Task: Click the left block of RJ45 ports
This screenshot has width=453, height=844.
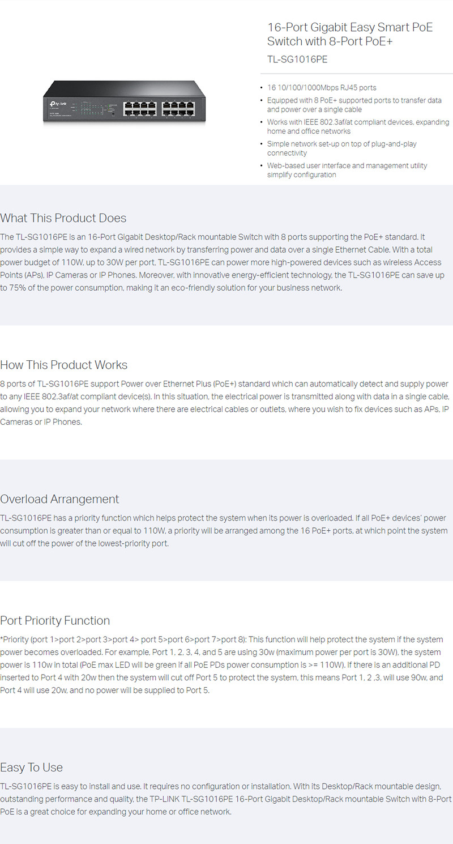Action: pos(139,109)
